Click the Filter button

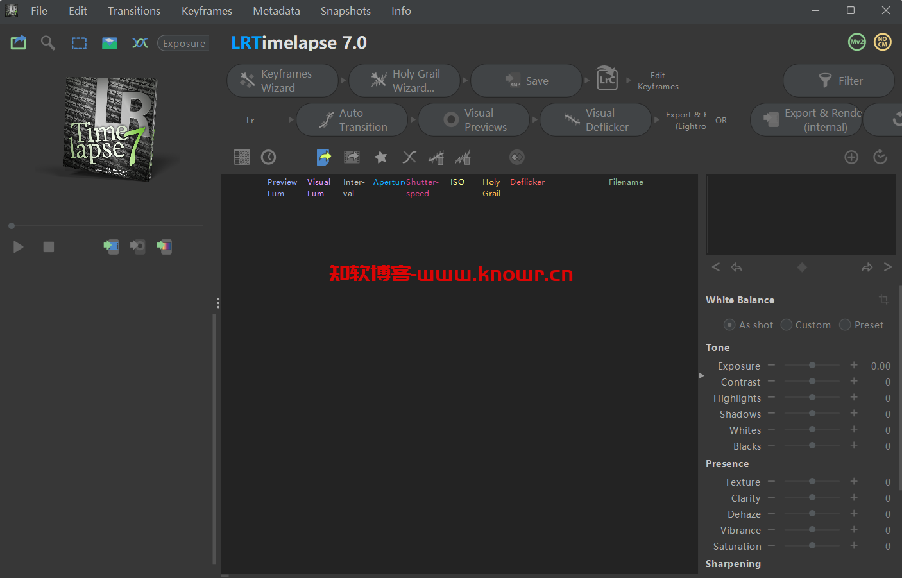coord(838,81)
